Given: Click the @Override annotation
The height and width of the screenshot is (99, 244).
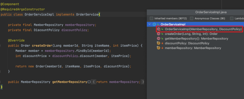Looking at the screenshot, I should pyautogui.click(x=16, y=41).
